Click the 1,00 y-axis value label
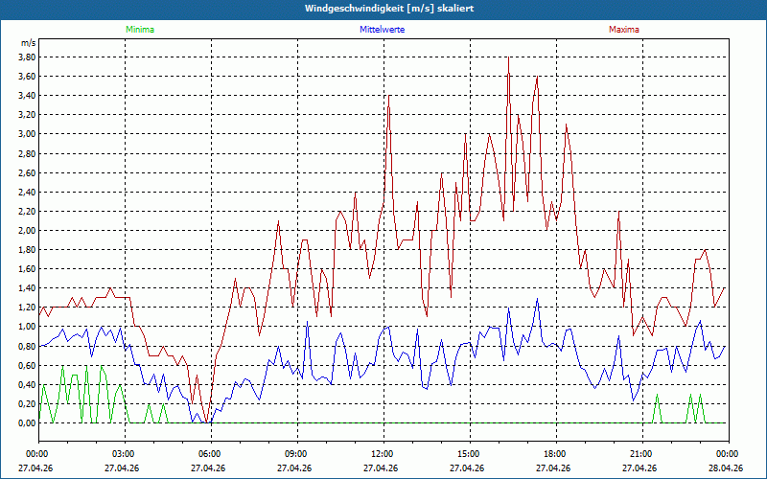767x479 pixels. pyautogui.click(x=27, y=327)
